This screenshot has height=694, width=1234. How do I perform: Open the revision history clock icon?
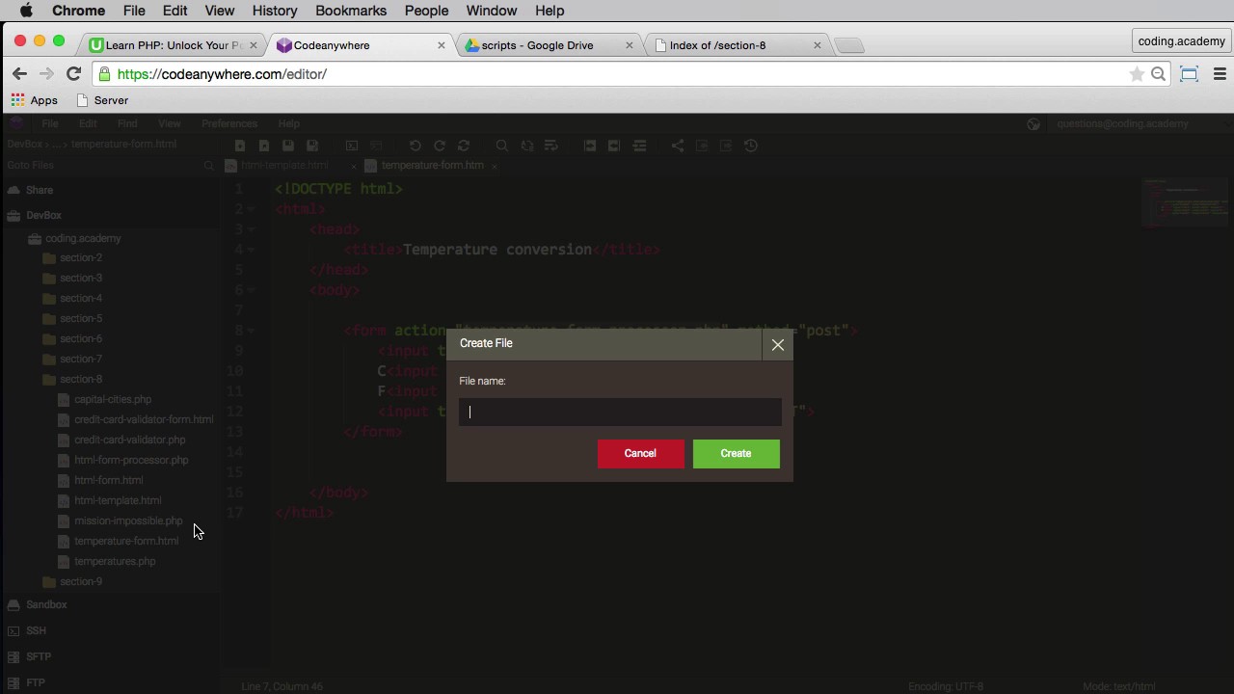click(751, 146)
